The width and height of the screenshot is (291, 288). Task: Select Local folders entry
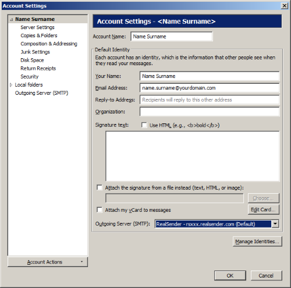[x=29, y=85]
